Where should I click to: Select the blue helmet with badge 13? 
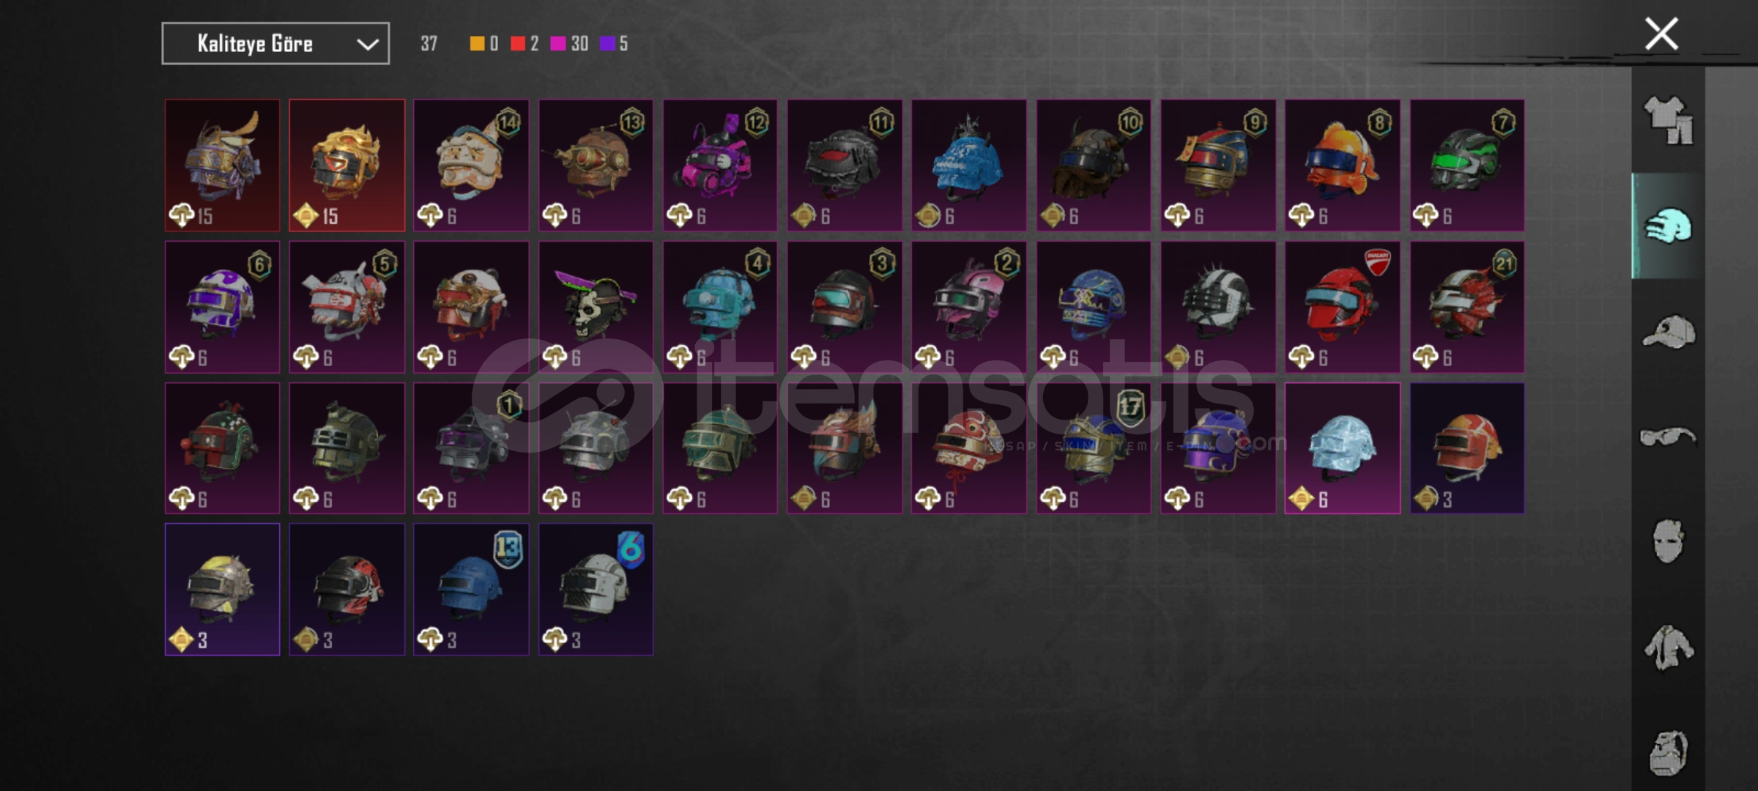tap(471, 590)
